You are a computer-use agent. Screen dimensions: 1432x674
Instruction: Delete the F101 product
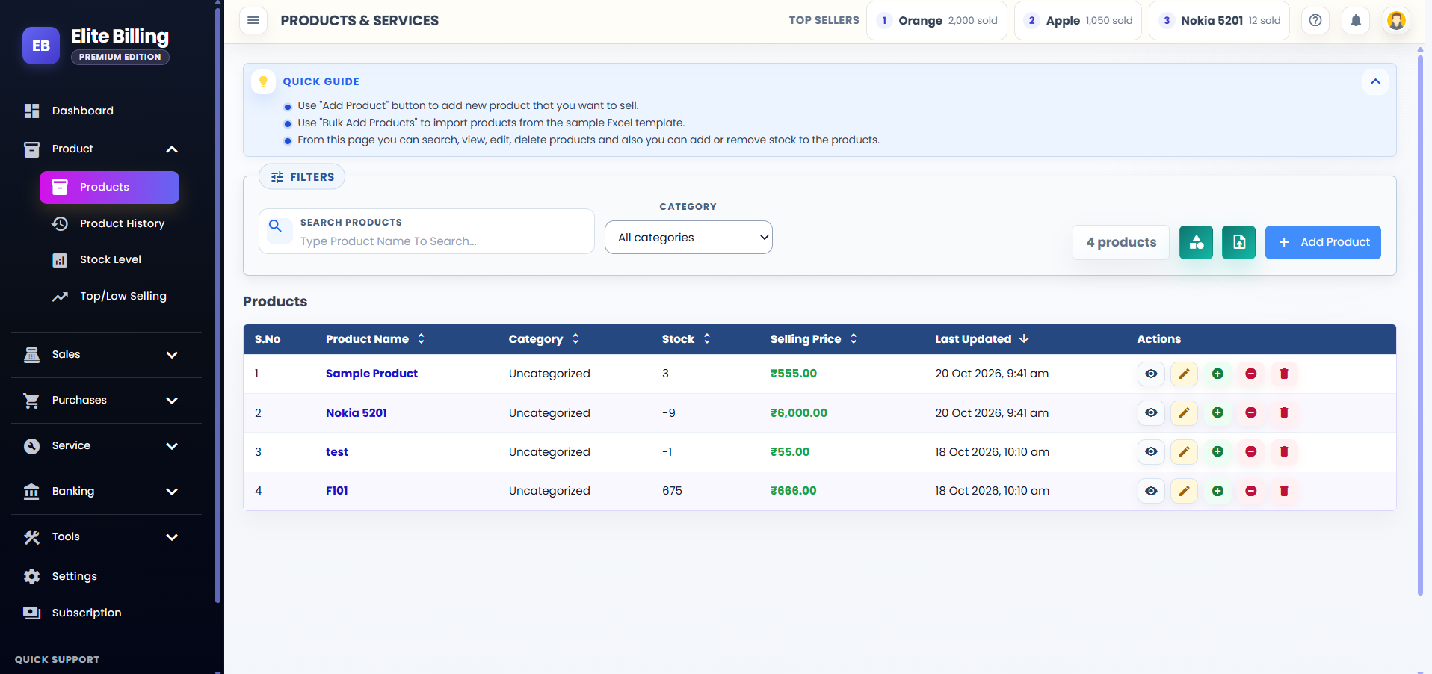(1284, 491)
